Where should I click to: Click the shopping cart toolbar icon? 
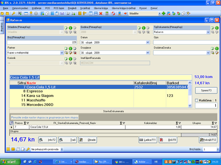pyautogui.click(x=69, y=14)
